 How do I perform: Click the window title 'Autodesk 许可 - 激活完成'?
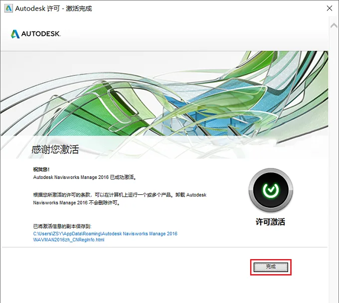pyautogui.click(x=53, y=8)
